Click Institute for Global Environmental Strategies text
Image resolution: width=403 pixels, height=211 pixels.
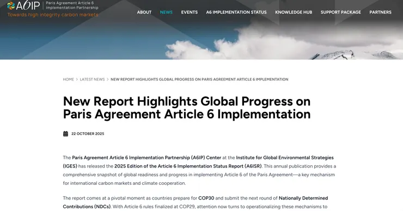(198, 162)
